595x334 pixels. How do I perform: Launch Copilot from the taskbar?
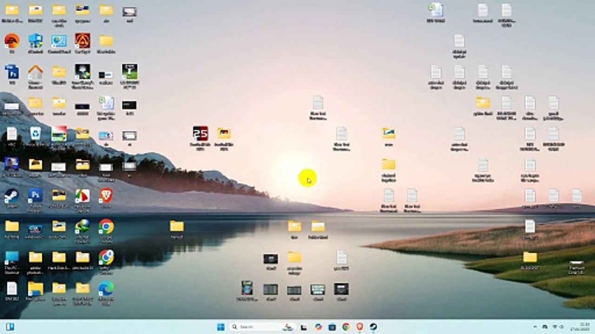(x=318, y=327)
